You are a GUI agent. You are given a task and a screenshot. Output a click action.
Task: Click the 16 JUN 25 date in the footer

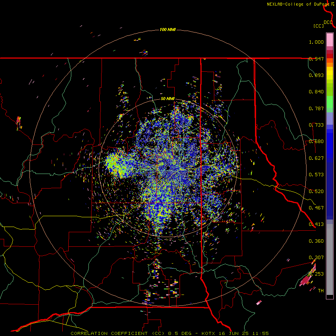point(234,333)
